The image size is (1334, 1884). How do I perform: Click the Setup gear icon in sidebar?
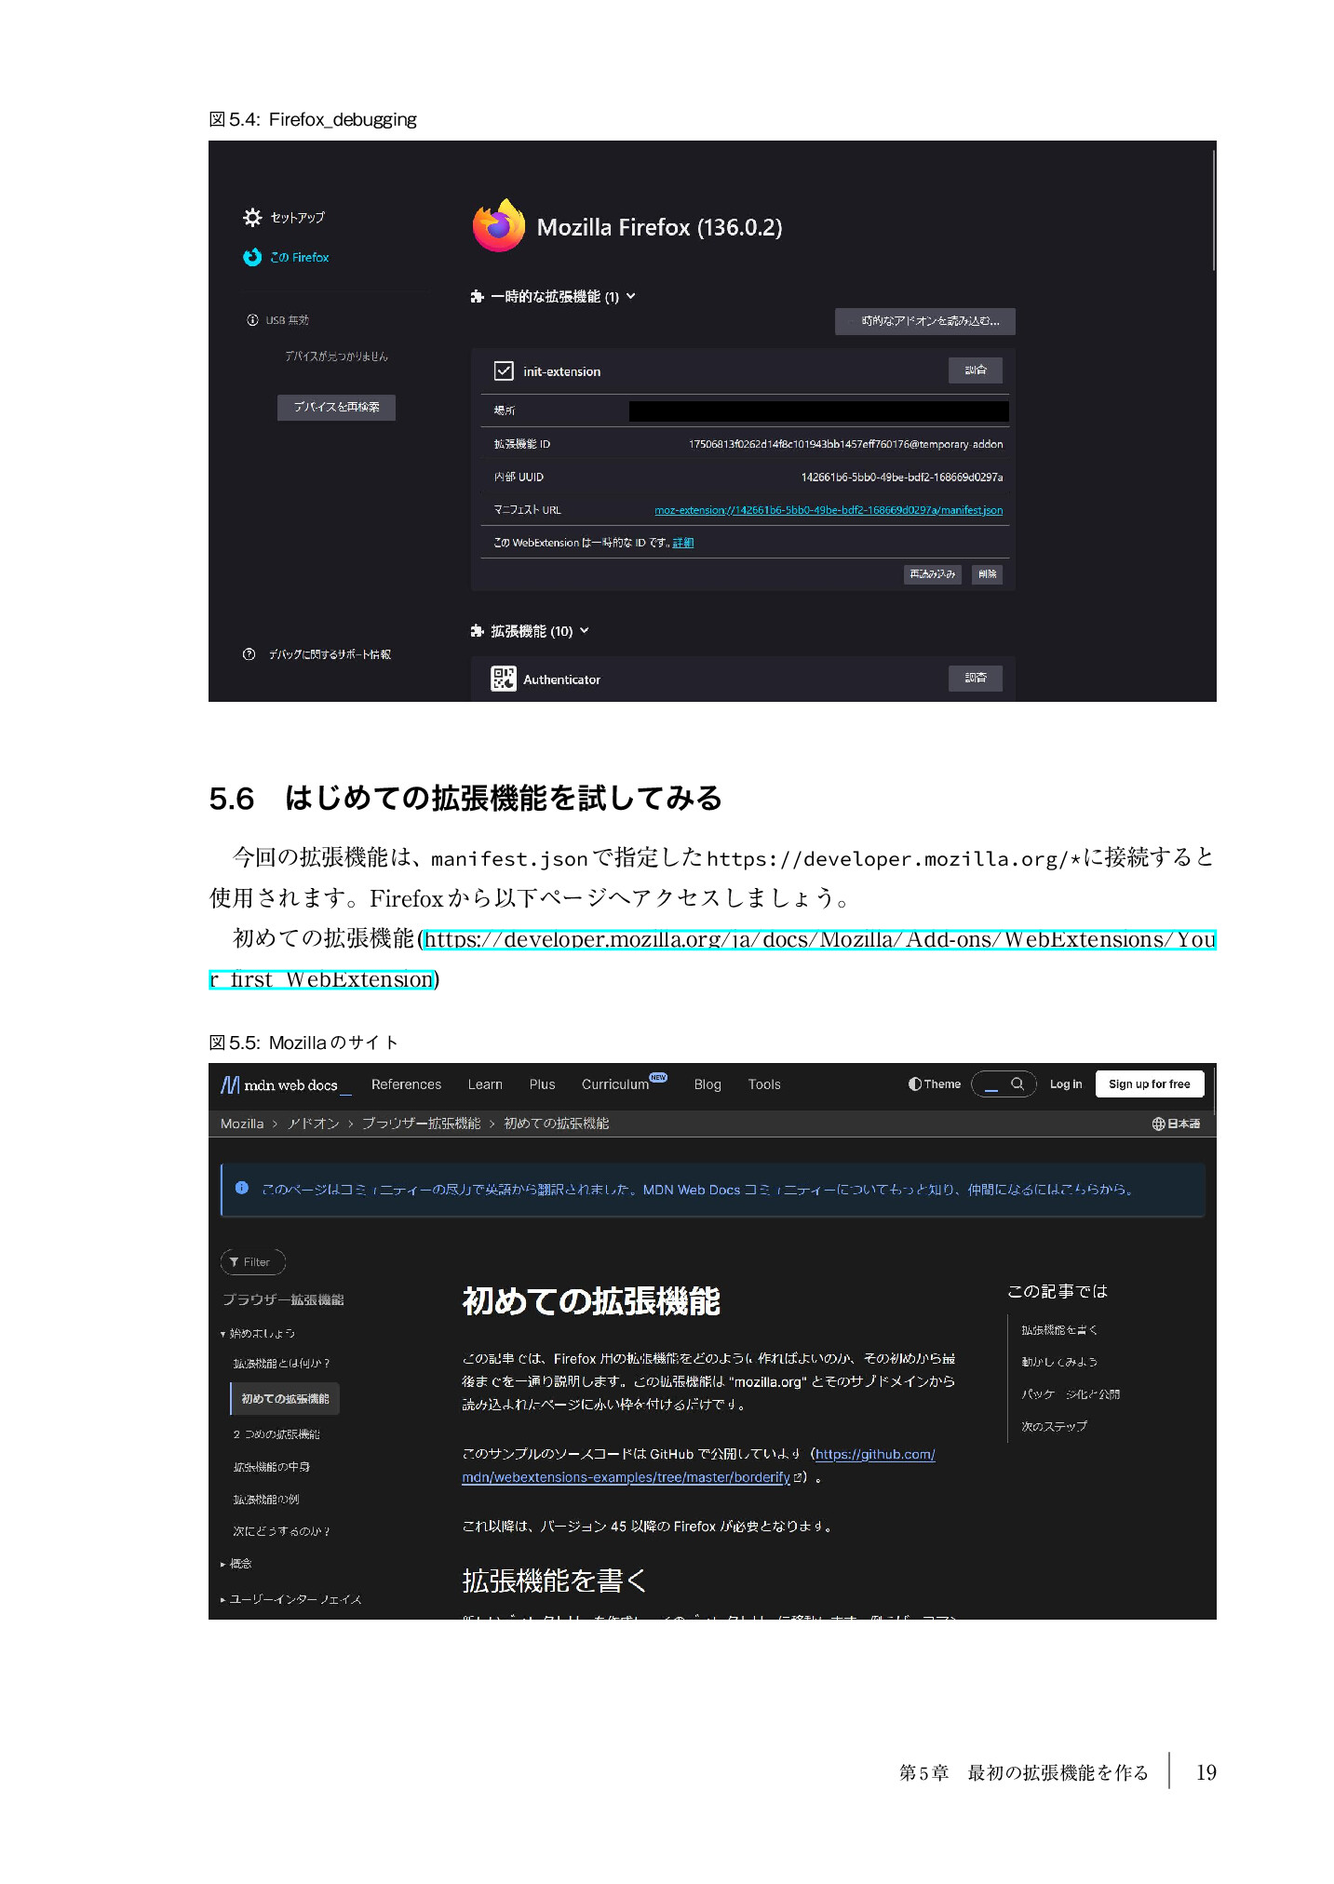pos(252,218)
